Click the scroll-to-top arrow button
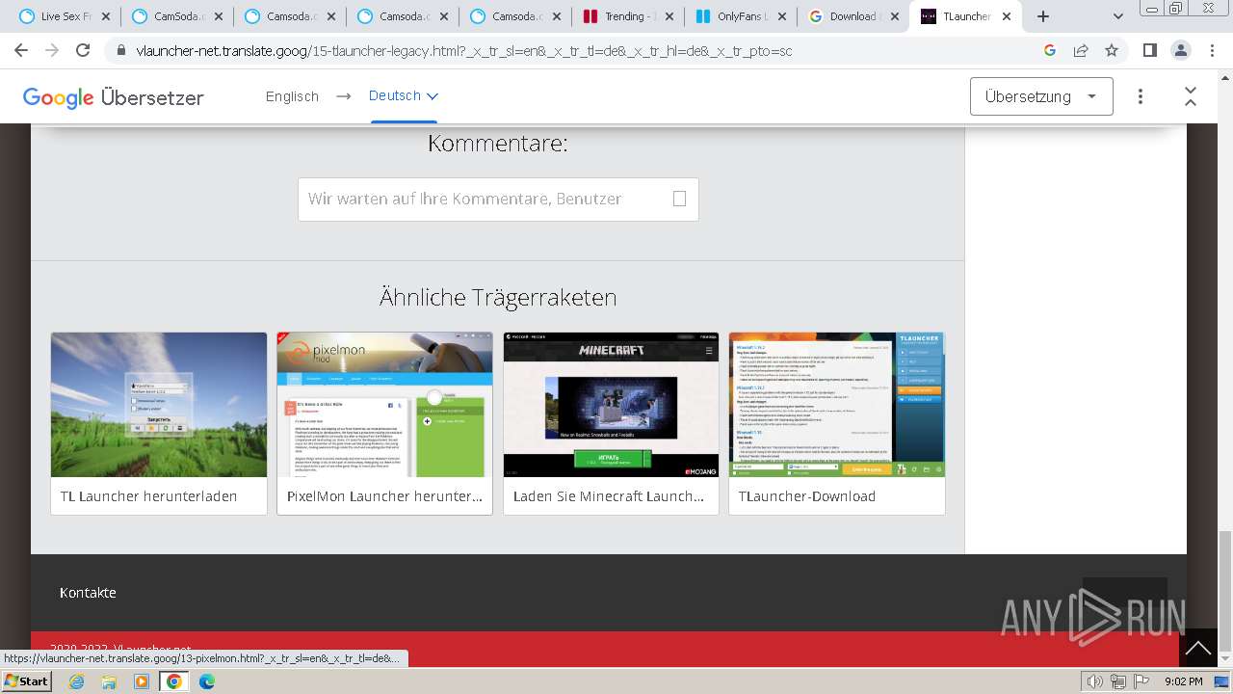 pos(1198,649)
